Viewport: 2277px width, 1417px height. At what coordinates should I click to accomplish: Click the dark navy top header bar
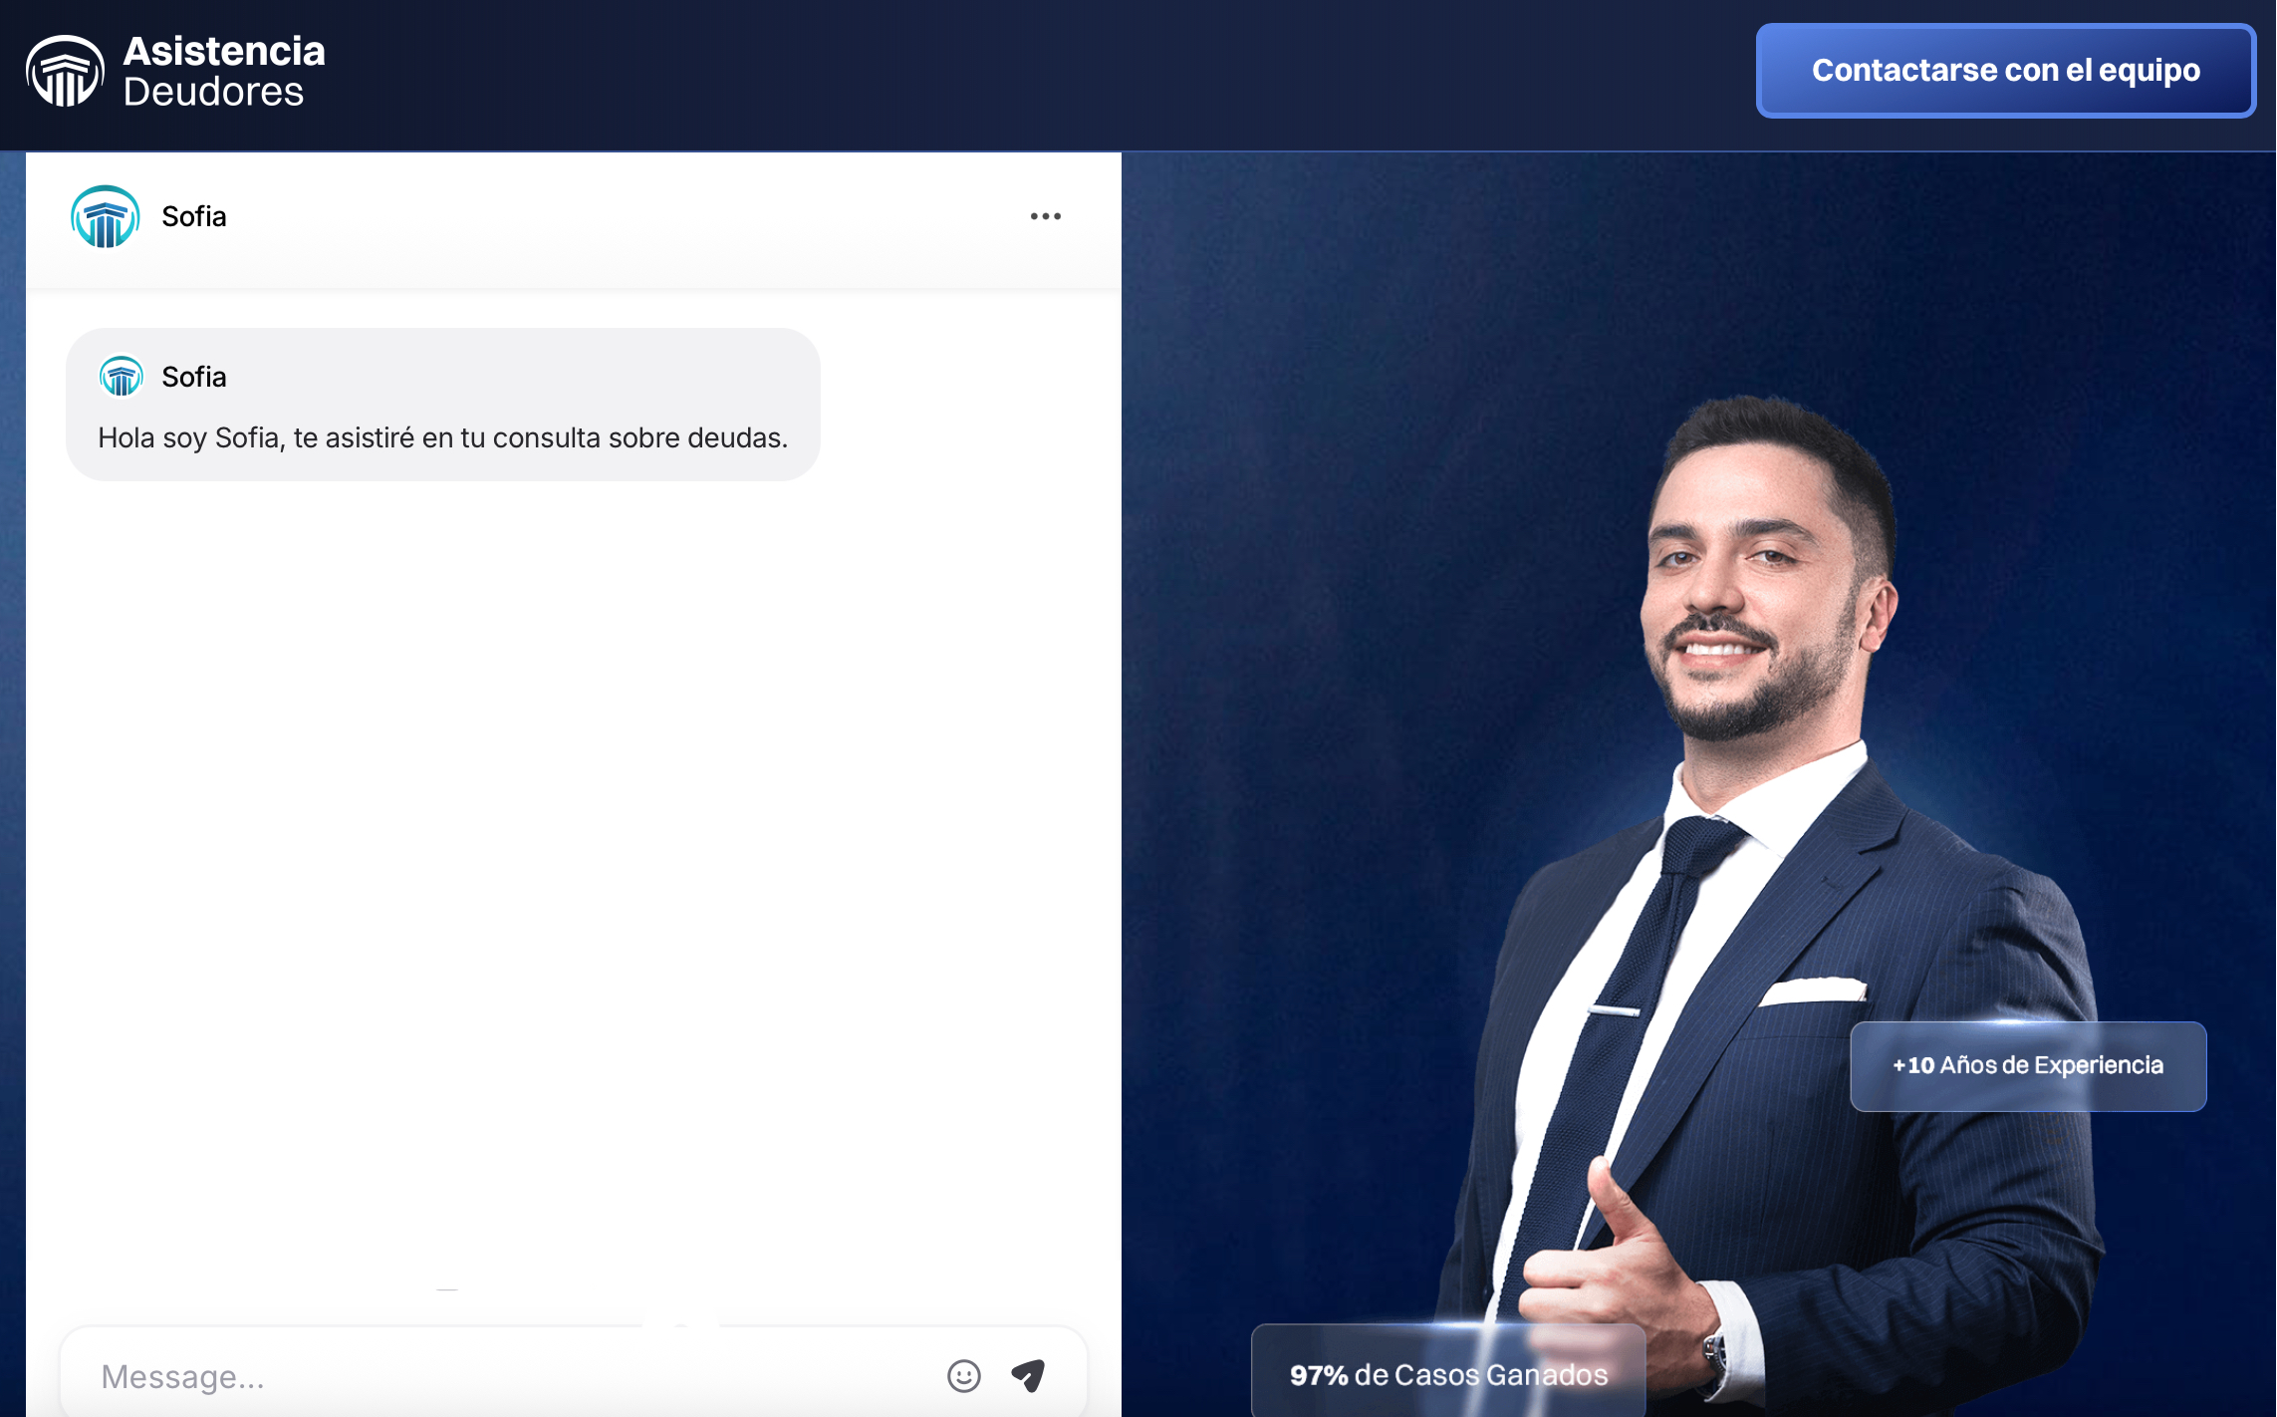click(x=996, y=75)
